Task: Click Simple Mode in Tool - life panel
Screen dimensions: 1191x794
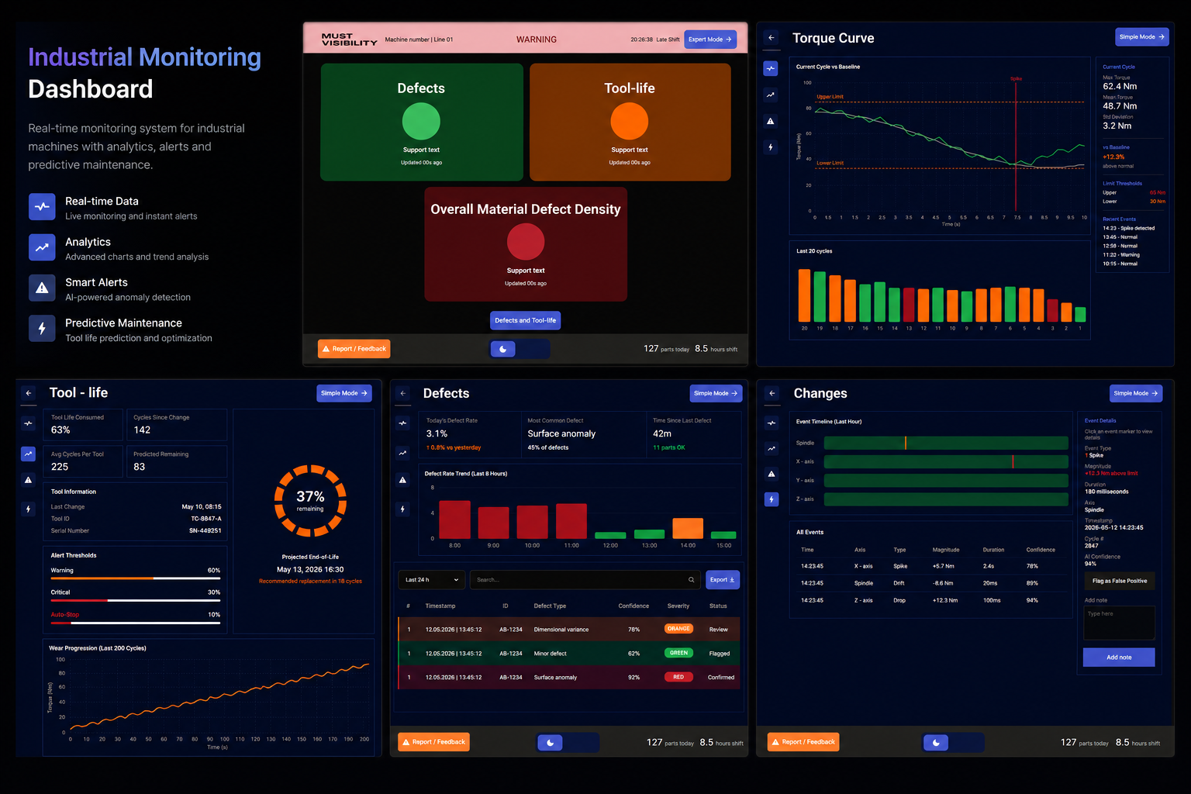Action: tap(344, 393)
